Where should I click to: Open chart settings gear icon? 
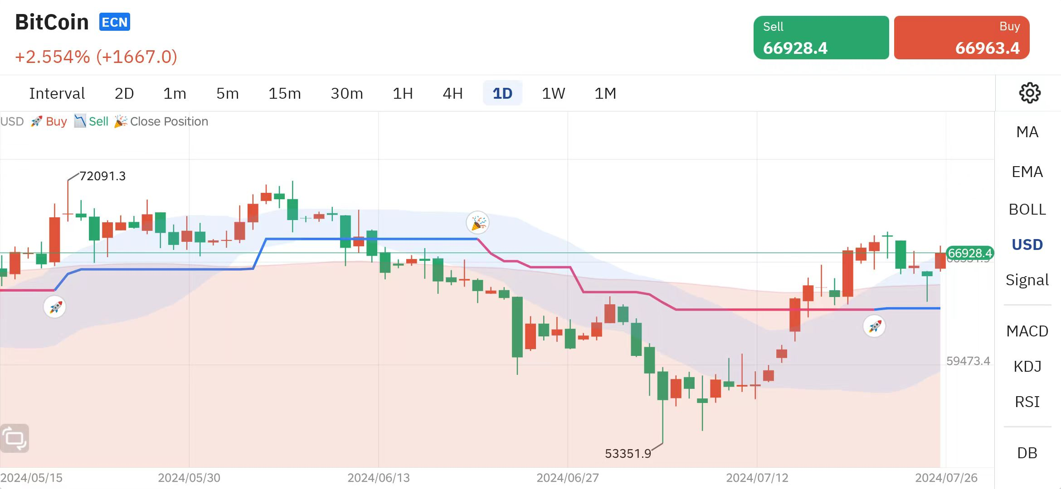coord(1029,93)
